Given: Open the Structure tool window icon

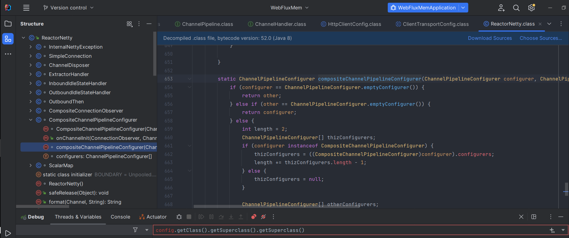Looking at the screenshot, I should point(8,39).
